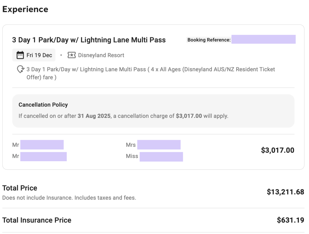Click the Booking Reference label
The width and height of the screenshot is (309, 234).
209,40
